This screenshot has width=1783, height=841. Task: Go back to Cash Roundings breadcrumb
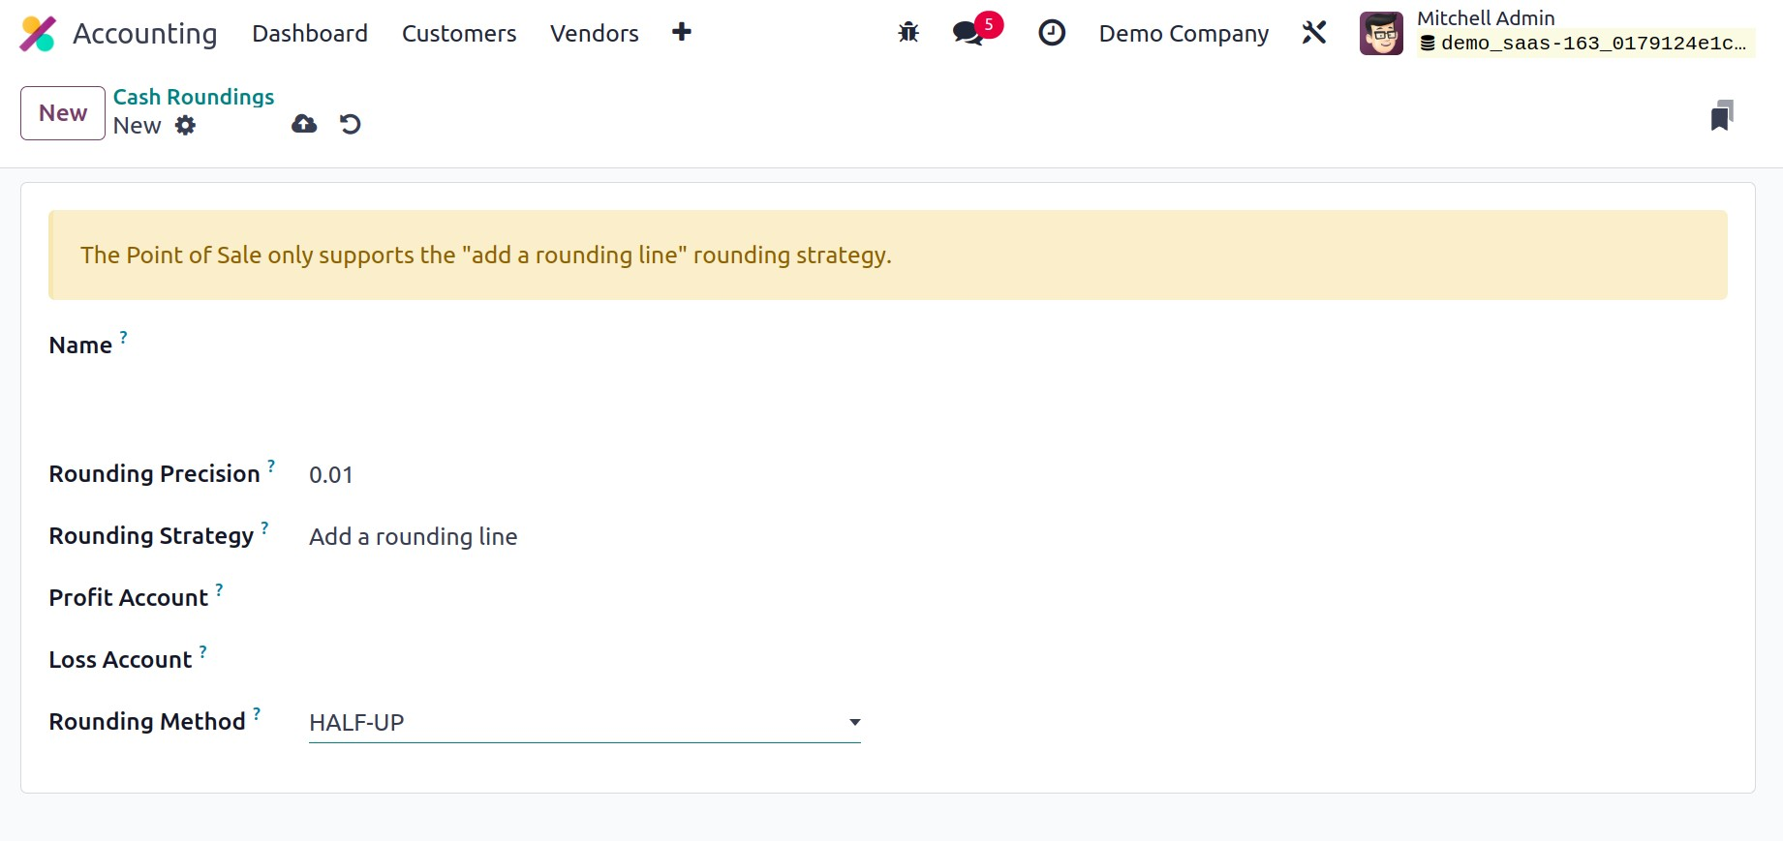194,97
